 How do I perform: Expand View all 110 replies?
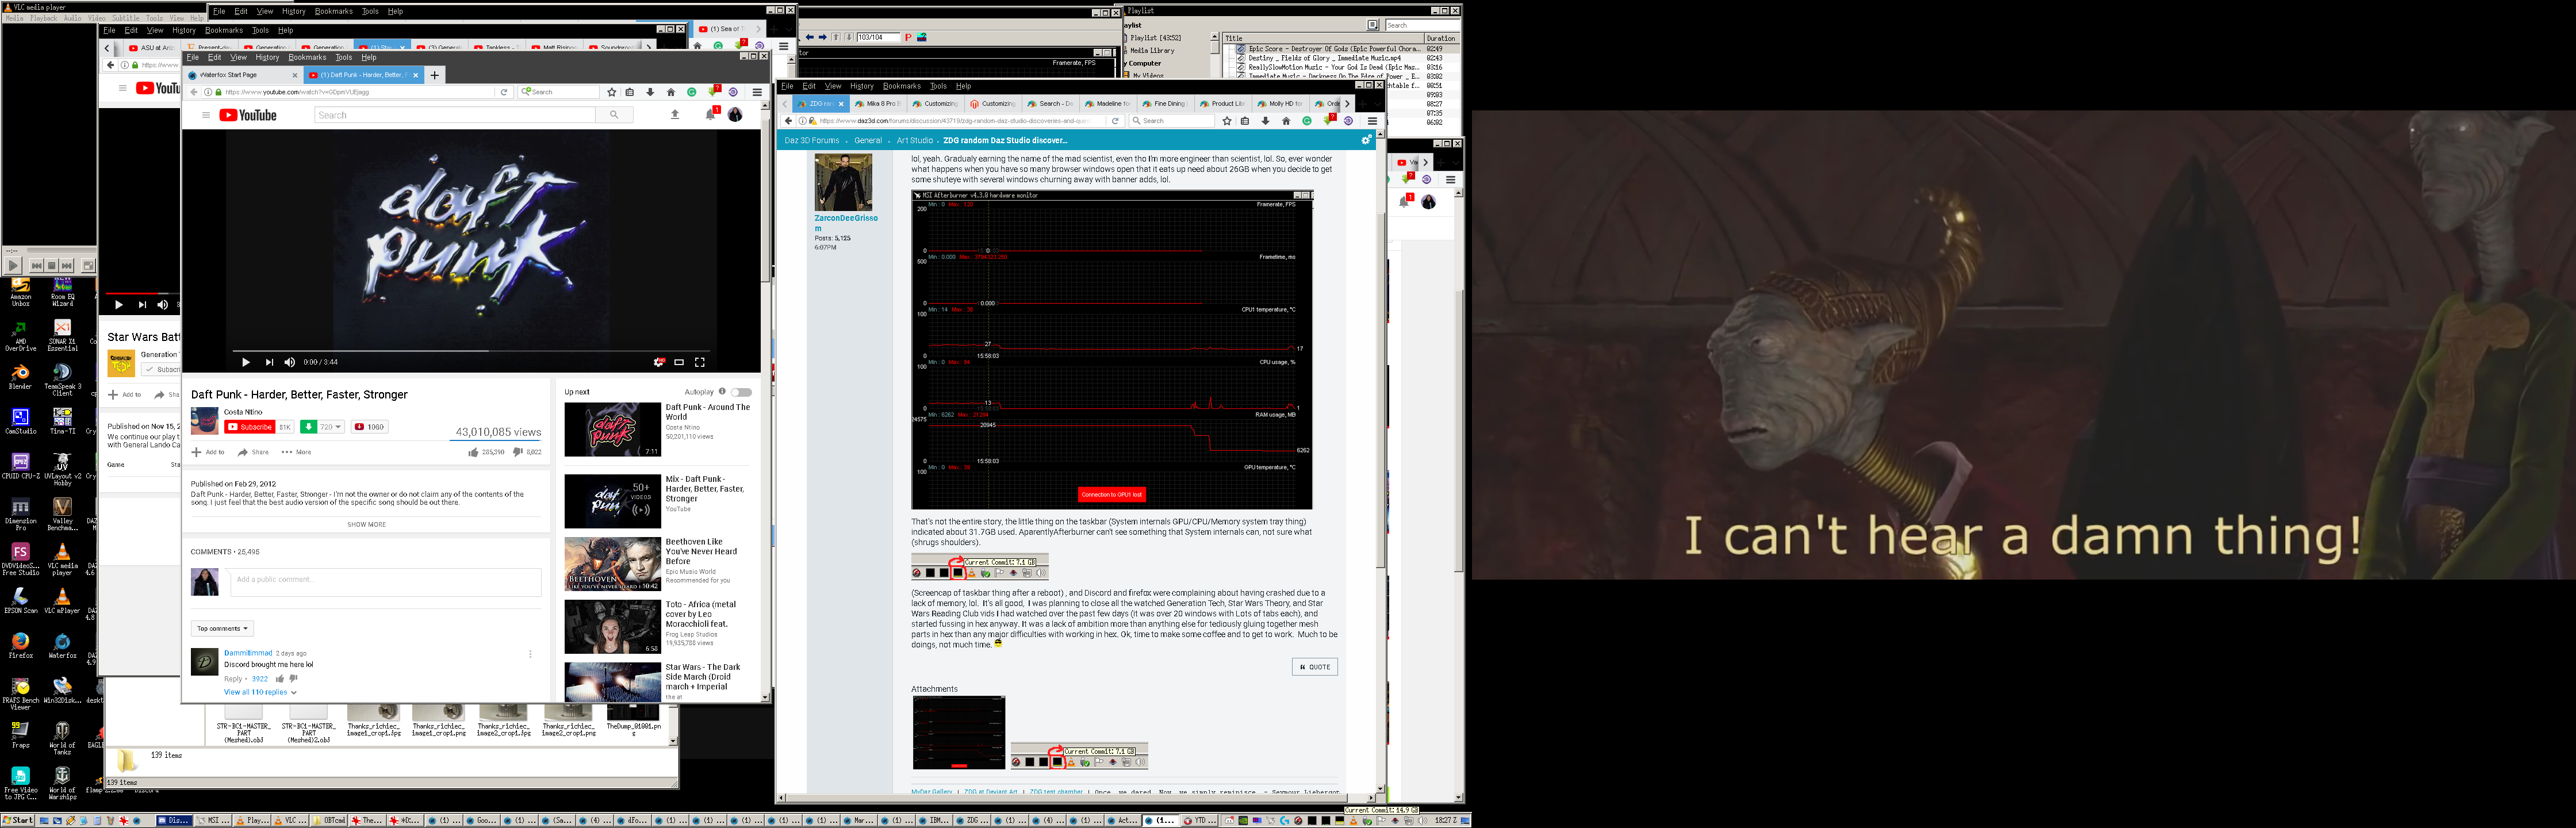point(260,692)
